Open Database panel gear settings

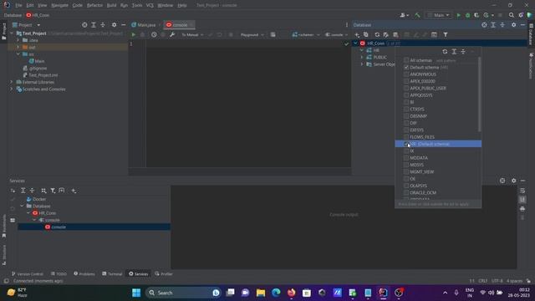(513, 25)
